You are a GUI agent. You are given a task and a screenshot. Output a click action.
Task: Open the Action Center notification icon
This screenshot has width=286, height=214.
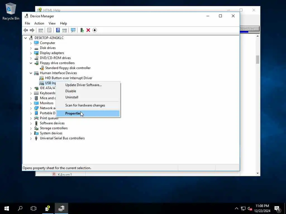277,209
